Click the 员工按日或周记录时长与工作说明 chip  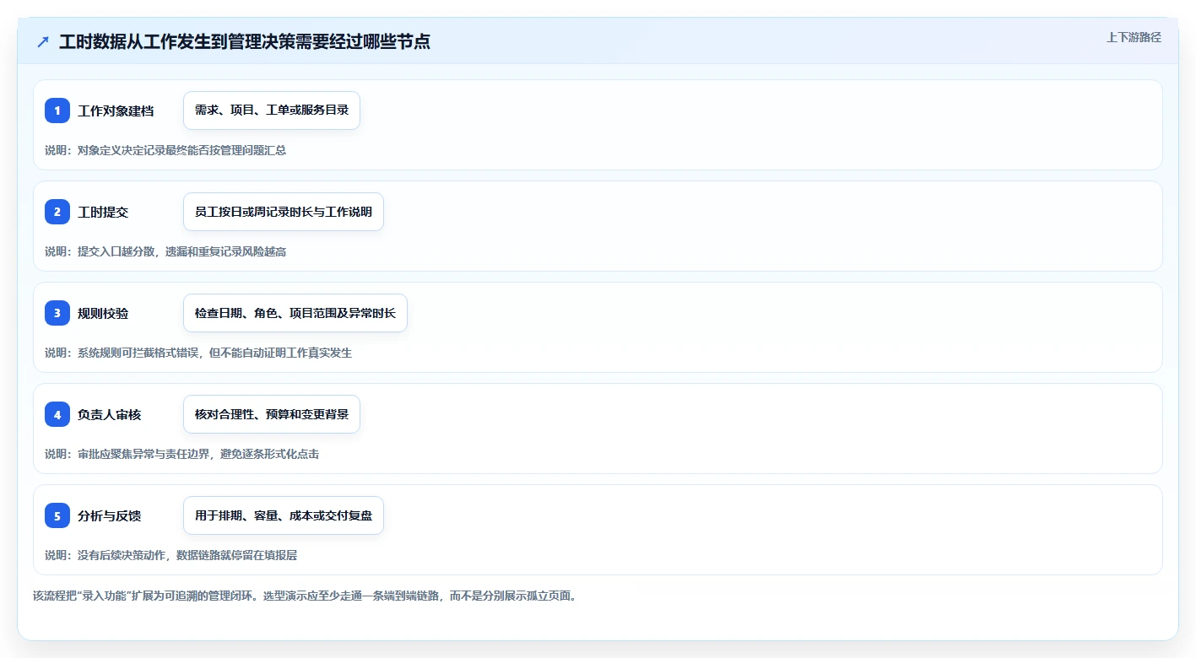click(x=284, y=212)
